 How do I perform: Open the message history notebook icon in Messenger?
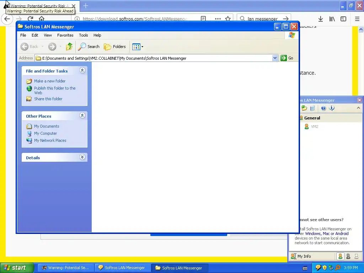[312, 108]
